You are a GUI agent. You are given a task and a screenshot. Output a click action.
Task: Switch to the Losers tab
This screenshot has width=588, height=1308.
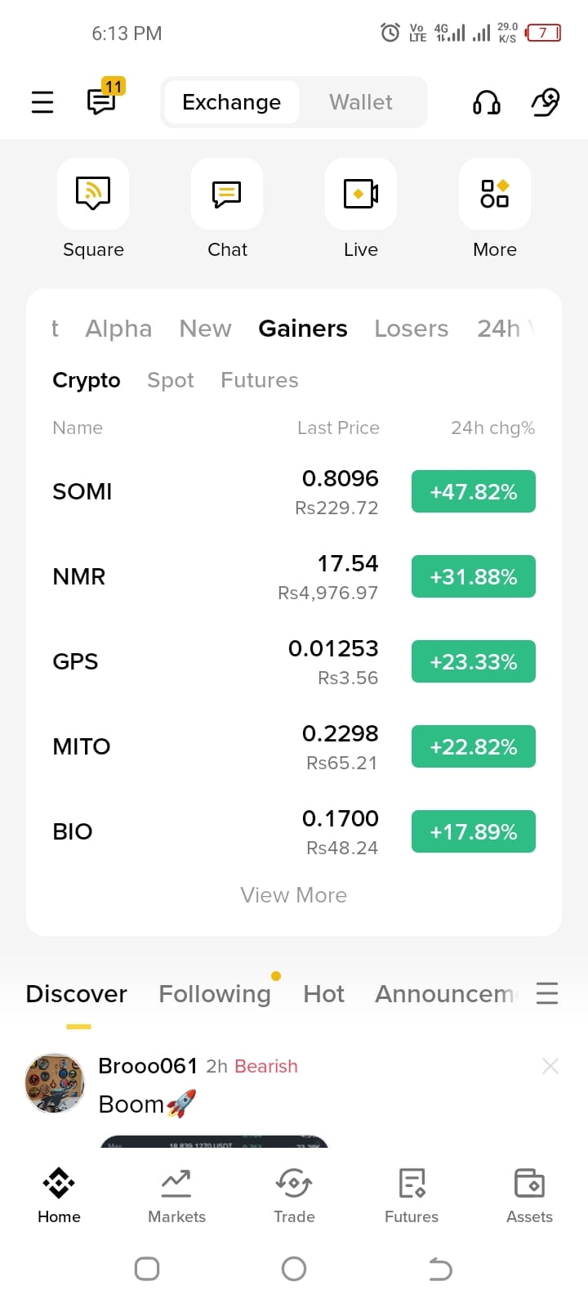pyautogui.click(x=412, y=329)
